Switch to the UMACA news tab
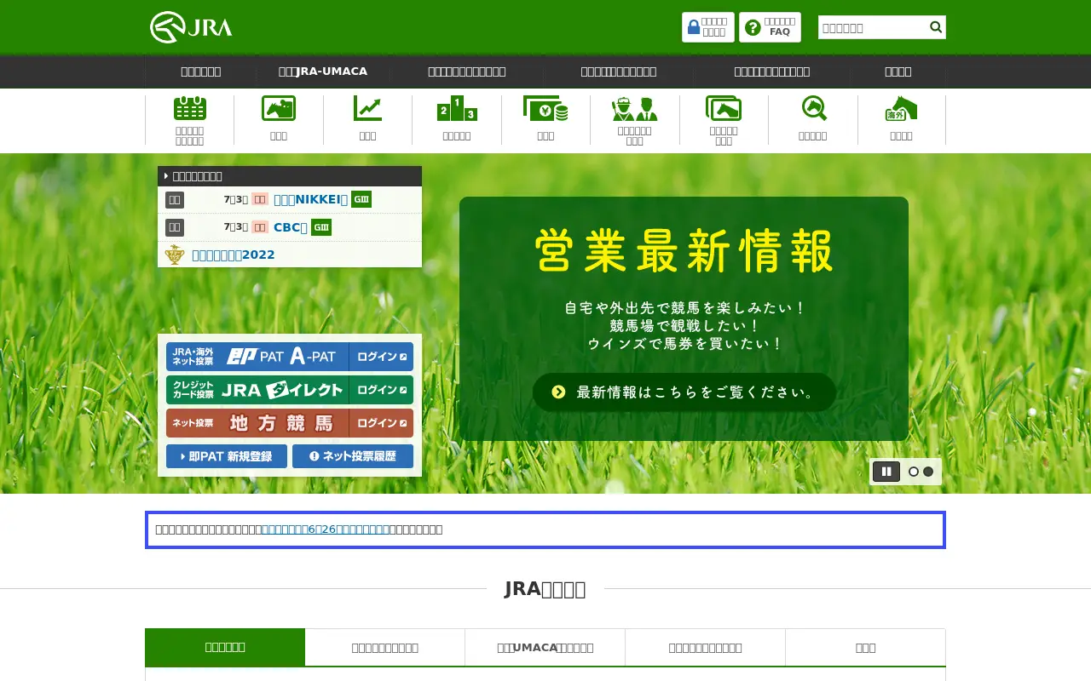1091x681 pixels. click(x=545, y=648)
